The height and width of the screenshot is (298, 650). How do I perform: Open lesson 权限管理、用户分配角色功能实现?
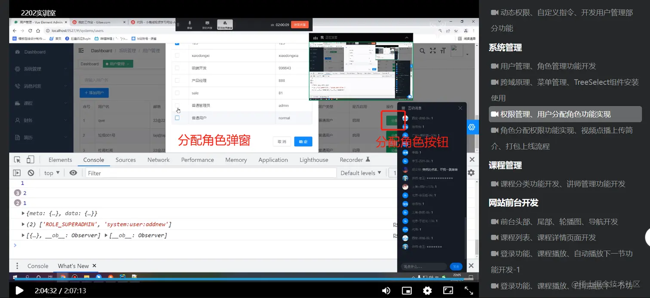point(565,114)
